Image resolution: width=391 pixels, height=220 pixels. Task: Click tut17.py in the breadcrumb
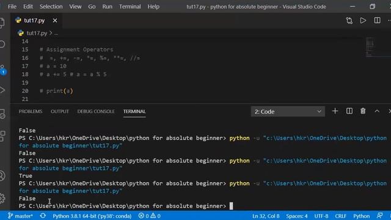37,33
